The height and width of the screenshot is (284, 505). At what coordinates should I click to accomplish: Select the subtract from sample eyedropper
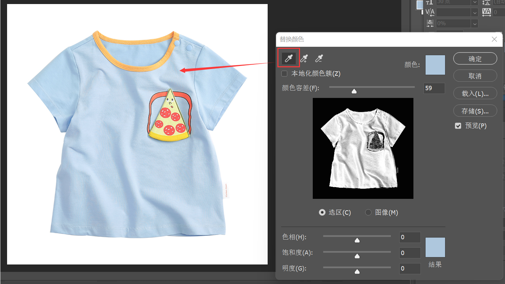pyautogui.click(x=319, y=59)
